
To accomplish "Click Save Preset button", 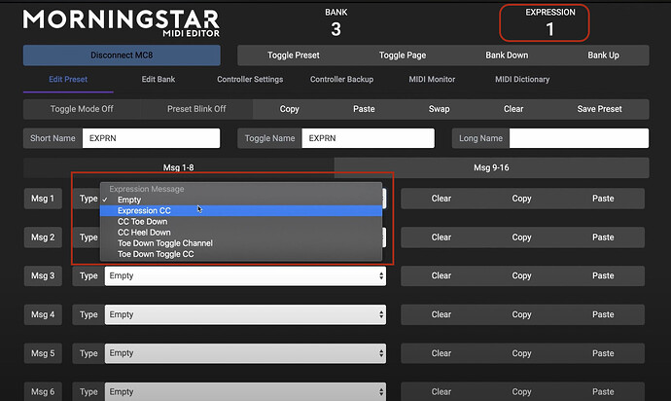I will (600, 109).
